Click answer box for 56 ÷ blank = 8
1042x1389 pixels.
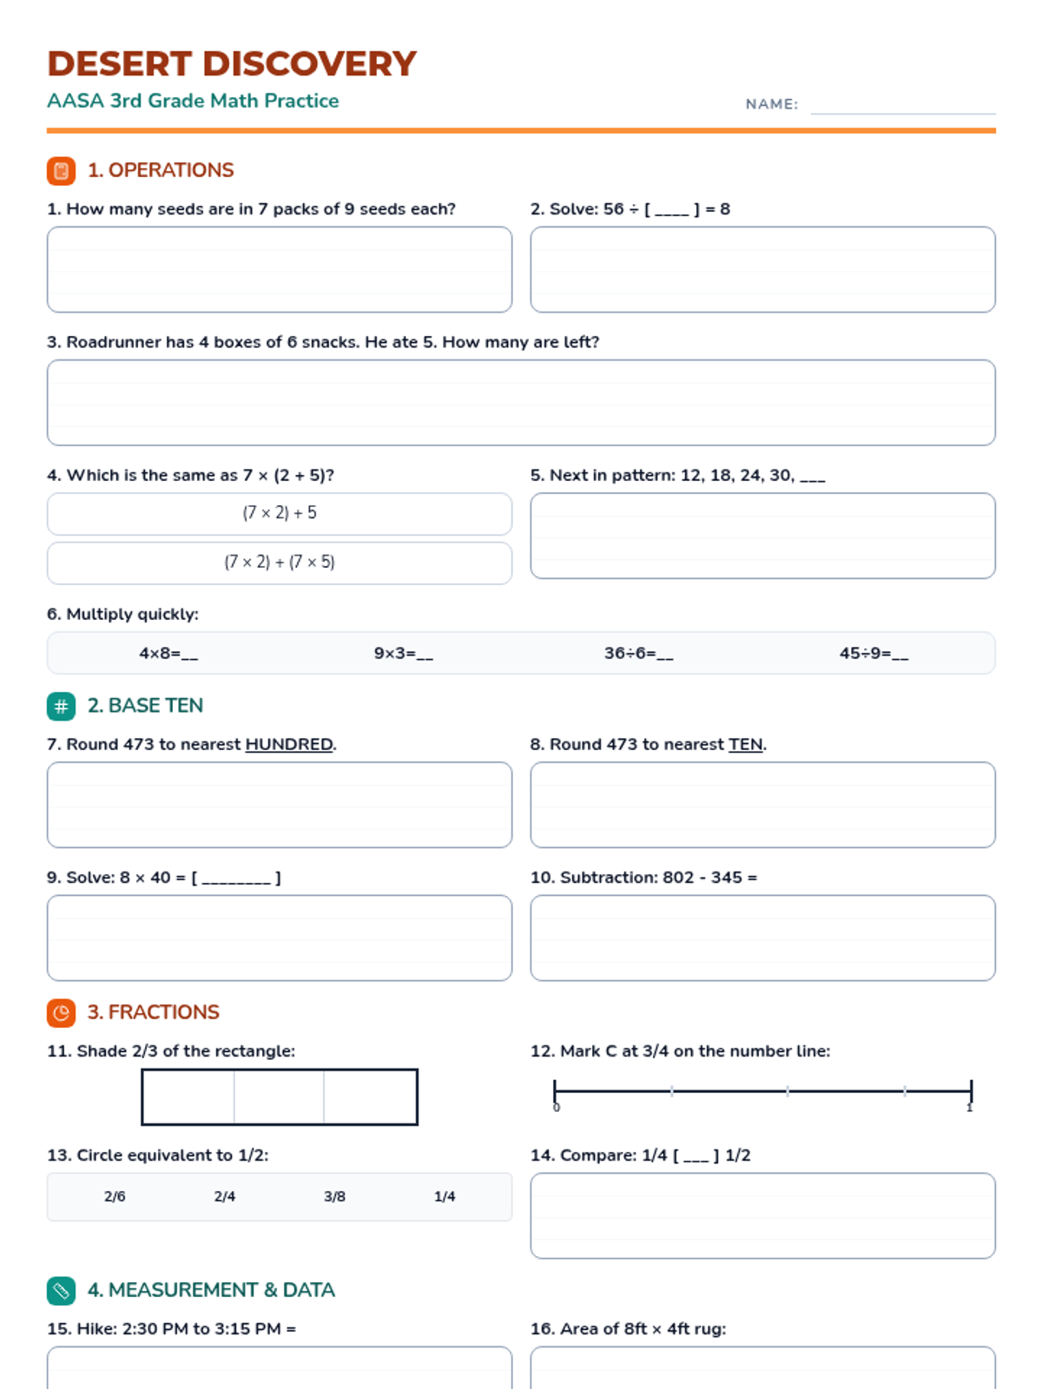click(762, 270)
